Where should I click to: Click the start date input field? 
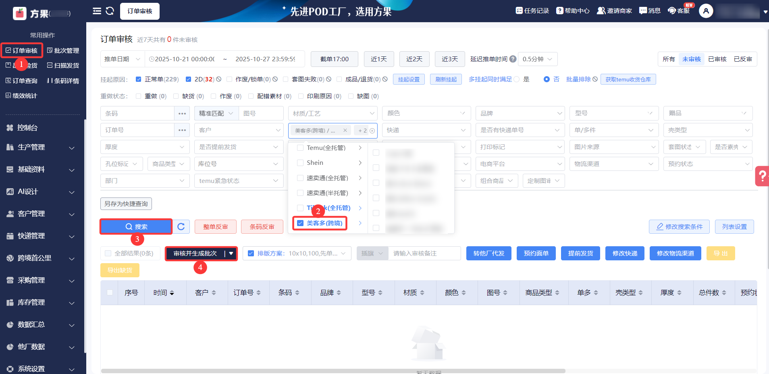click(184, 59)
